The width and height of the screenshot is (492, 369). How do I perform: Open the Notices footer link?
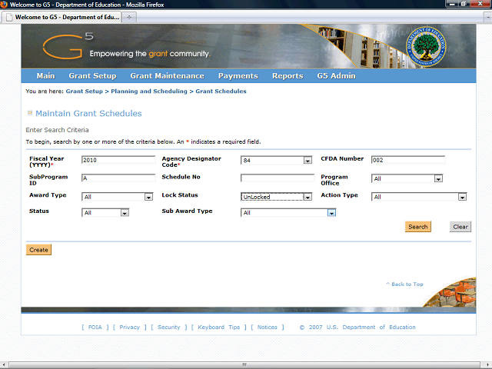pos(268,327)
